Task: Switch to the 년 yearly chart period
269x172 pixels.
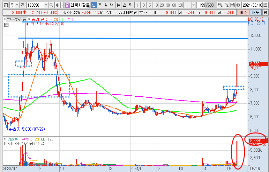Action: 112,5
